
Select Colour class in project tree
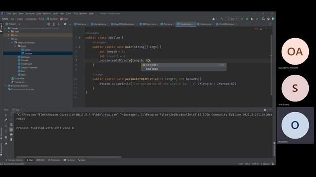pos(27,50)
